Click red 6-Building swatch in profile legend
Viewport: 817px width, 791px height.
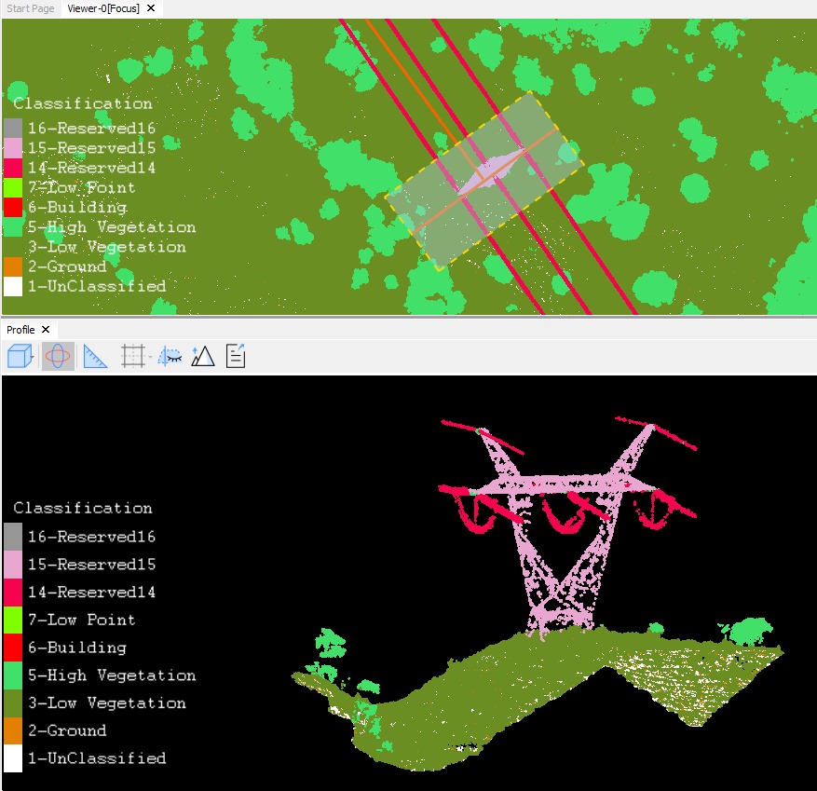13,648
